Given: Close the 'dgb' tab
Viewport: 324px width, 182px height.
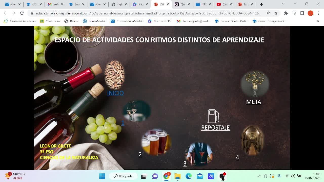Looking at the screenshot, I should 126,4.
